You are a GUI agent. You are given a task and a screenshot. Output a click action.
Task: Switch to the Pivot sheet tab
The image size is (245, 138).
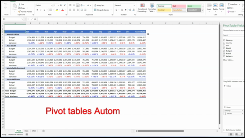19,131
